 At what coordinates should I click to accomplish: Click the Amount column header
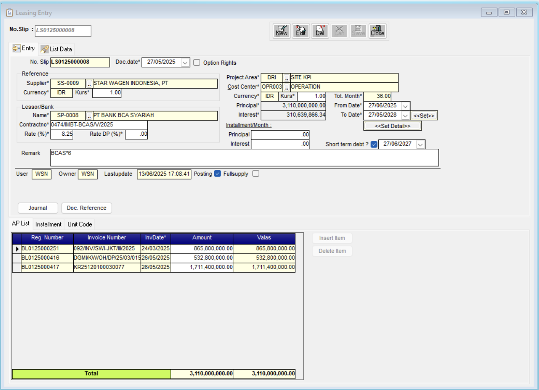(202, 238)
